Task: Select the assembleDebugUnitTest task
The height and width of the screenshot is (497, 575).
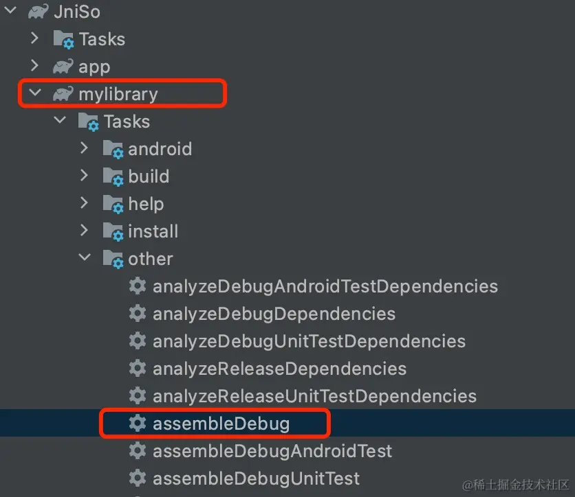Action: point(256,478)
